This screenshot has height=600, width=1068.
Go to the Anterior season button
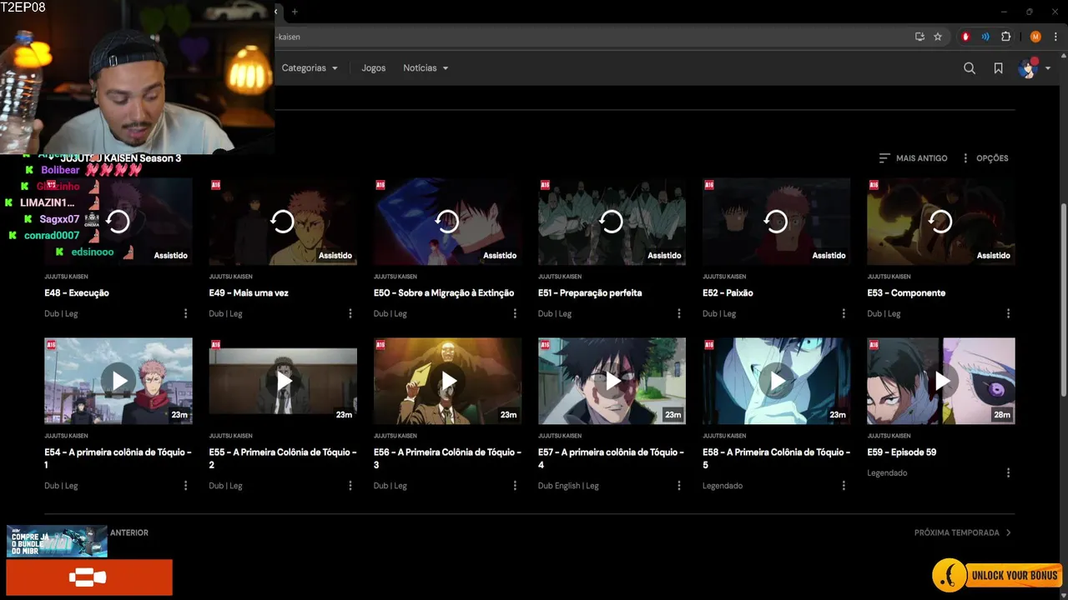[129, 532]
